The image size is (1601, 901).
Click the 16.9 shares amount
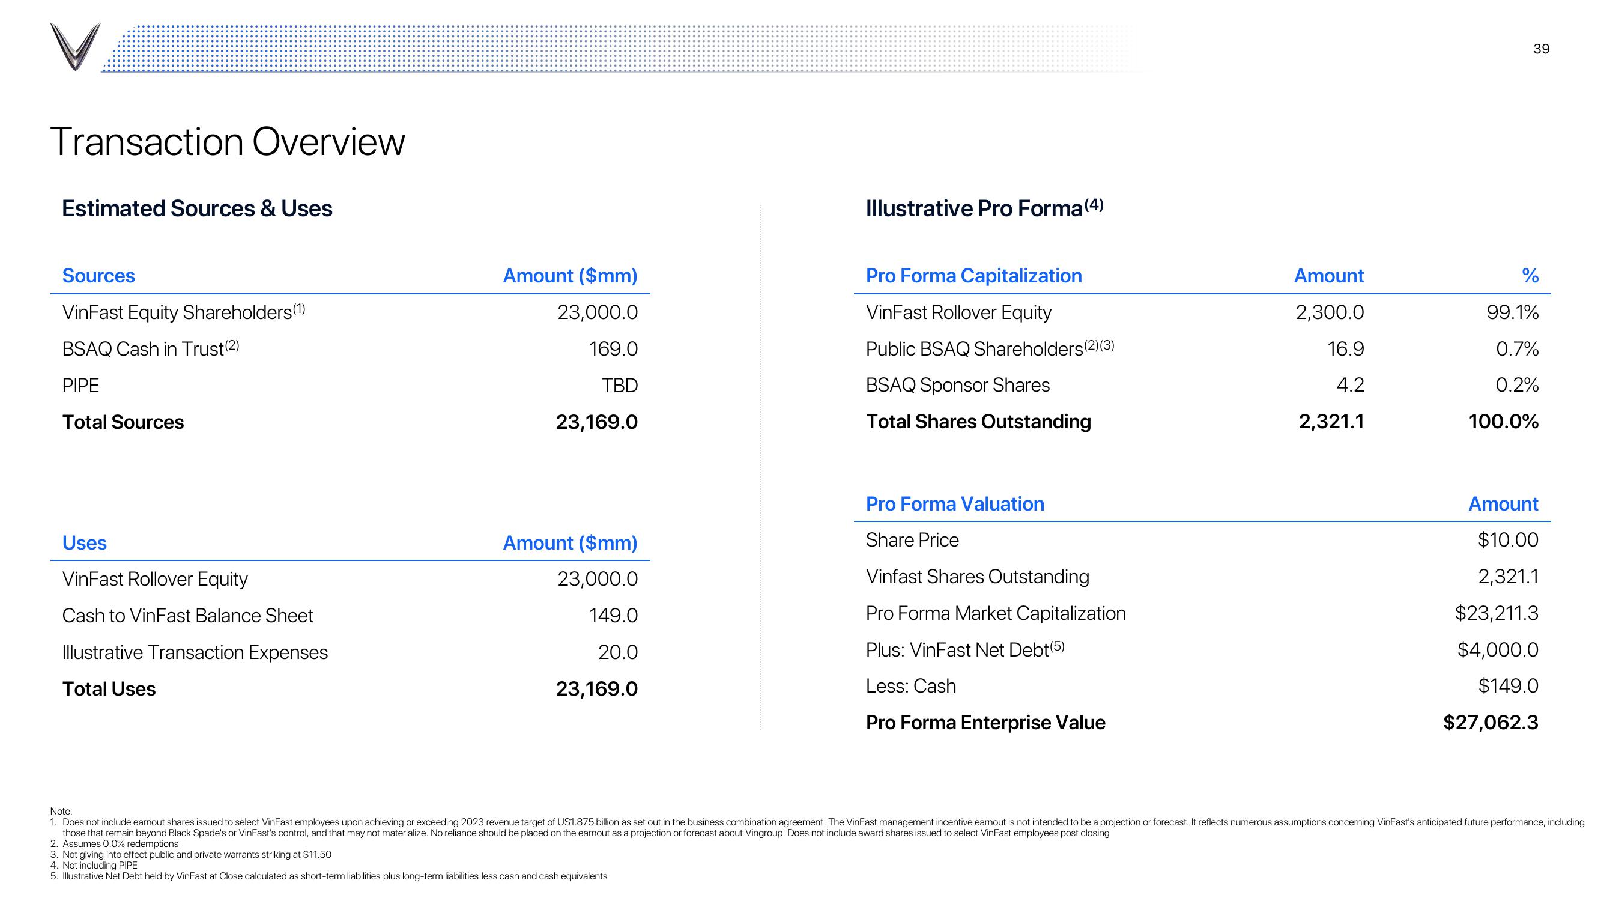click(1346, 349)
